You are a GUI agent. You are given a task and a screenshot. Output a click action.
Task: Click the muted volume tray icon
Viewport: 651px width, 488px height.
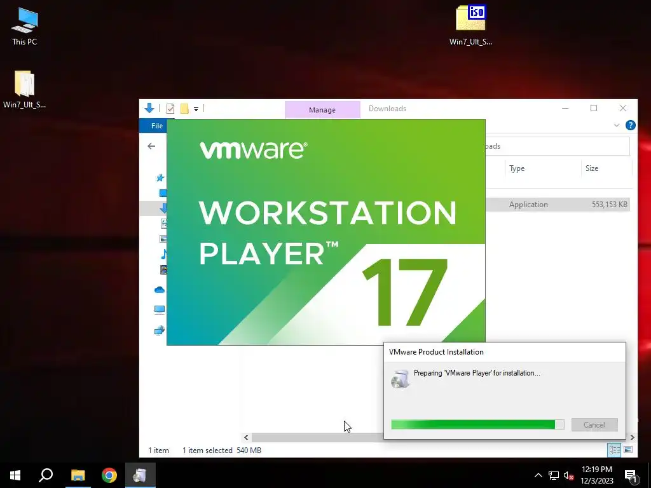[568, 475]
